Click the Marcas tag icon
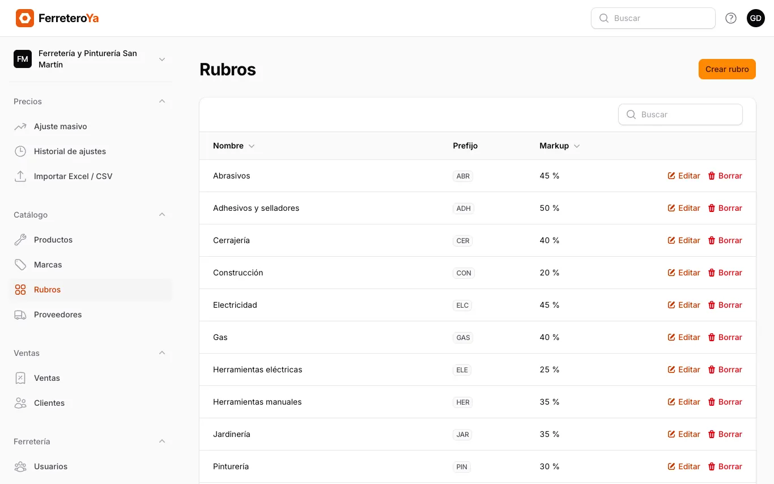 (20, 265)
